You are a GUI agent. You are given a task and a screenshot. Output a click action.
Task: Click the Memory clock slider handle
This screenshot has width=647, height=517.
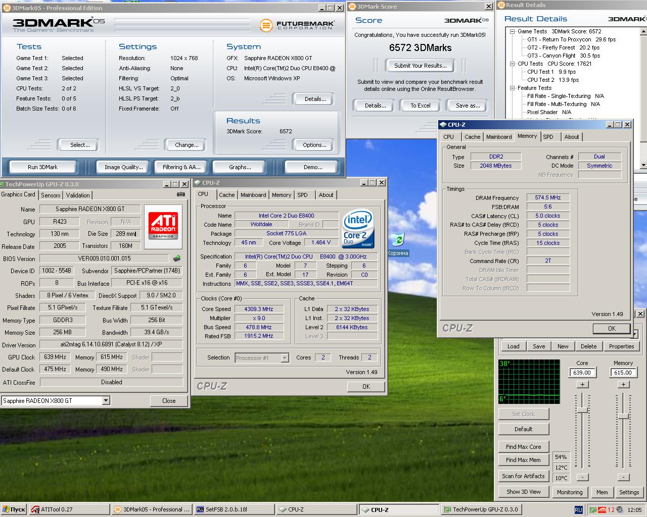tap(623, 416)
